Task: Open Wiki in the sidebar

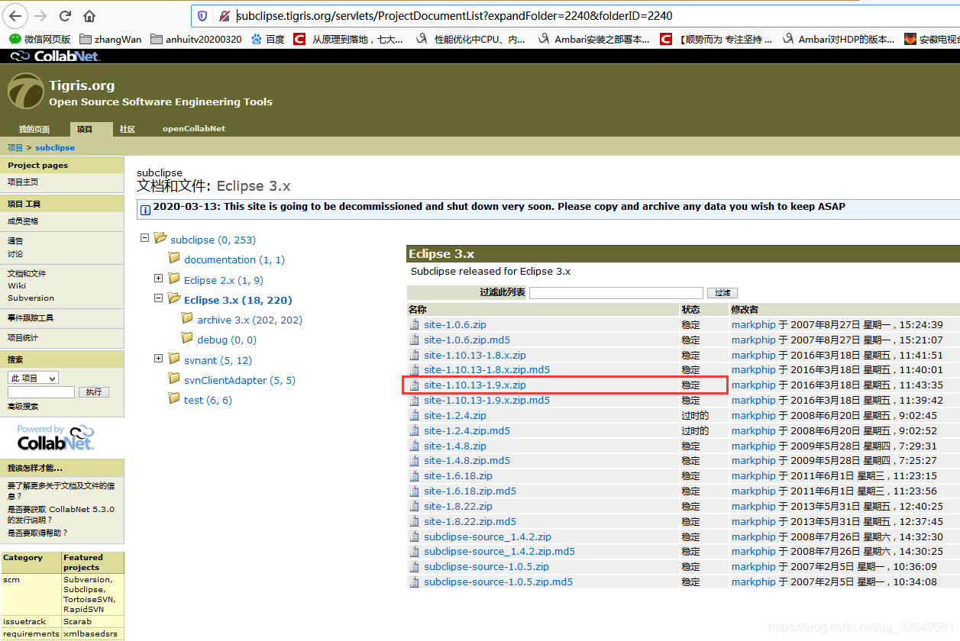Action: pyautogui.click(x=17, y=285)
